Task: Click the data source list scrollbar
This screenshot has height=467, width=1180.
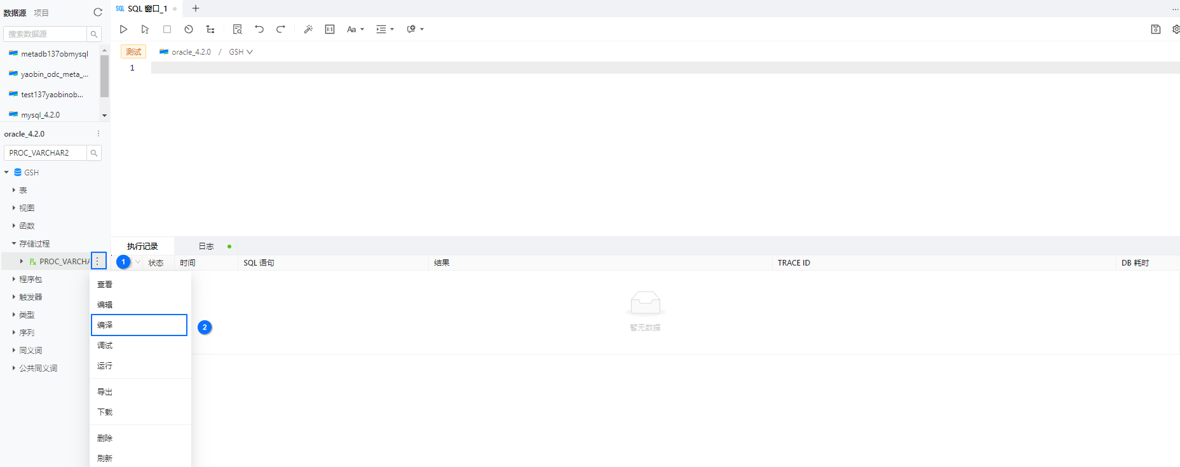Action: tap(104, 76)
